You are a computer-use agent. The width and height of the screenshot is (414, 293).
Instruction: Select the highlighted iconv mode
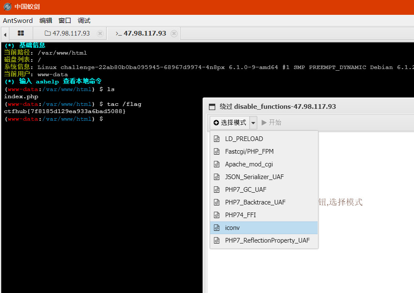[232, 227]
